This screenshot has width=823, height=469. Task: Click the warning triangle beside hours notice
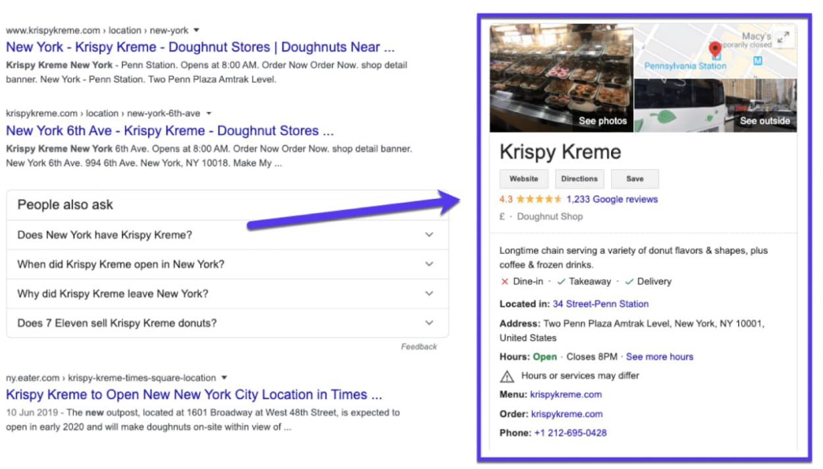tap(506, 375)
